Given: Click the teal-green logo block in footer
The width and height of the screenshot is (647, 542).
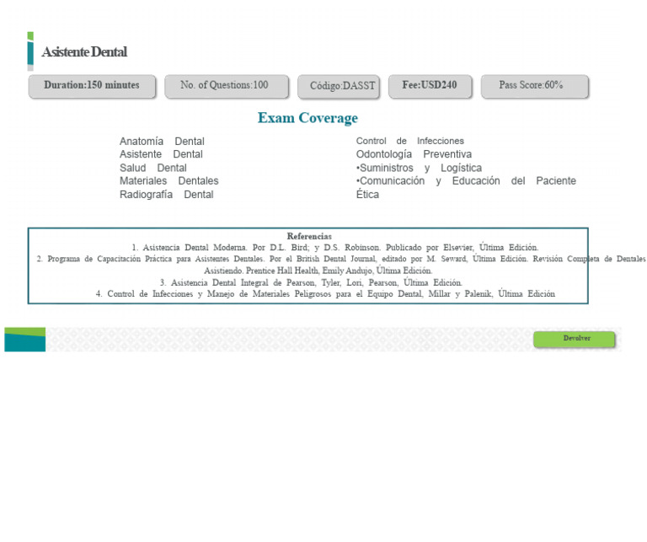Looking at the screenshot, I should pyautogui.click(x=24, y=340).
